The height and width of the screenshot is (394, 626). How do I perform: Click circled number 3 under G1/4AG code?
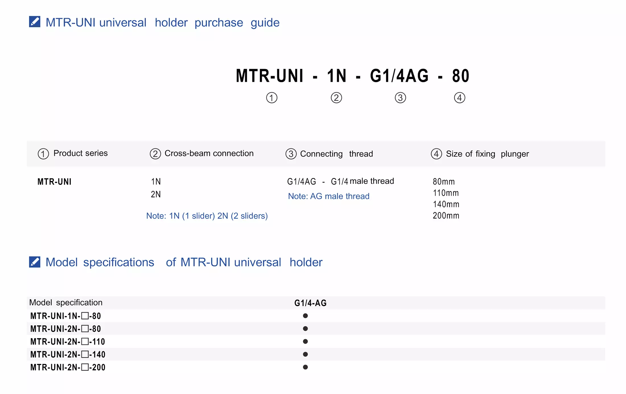click(x=400, y=98)
